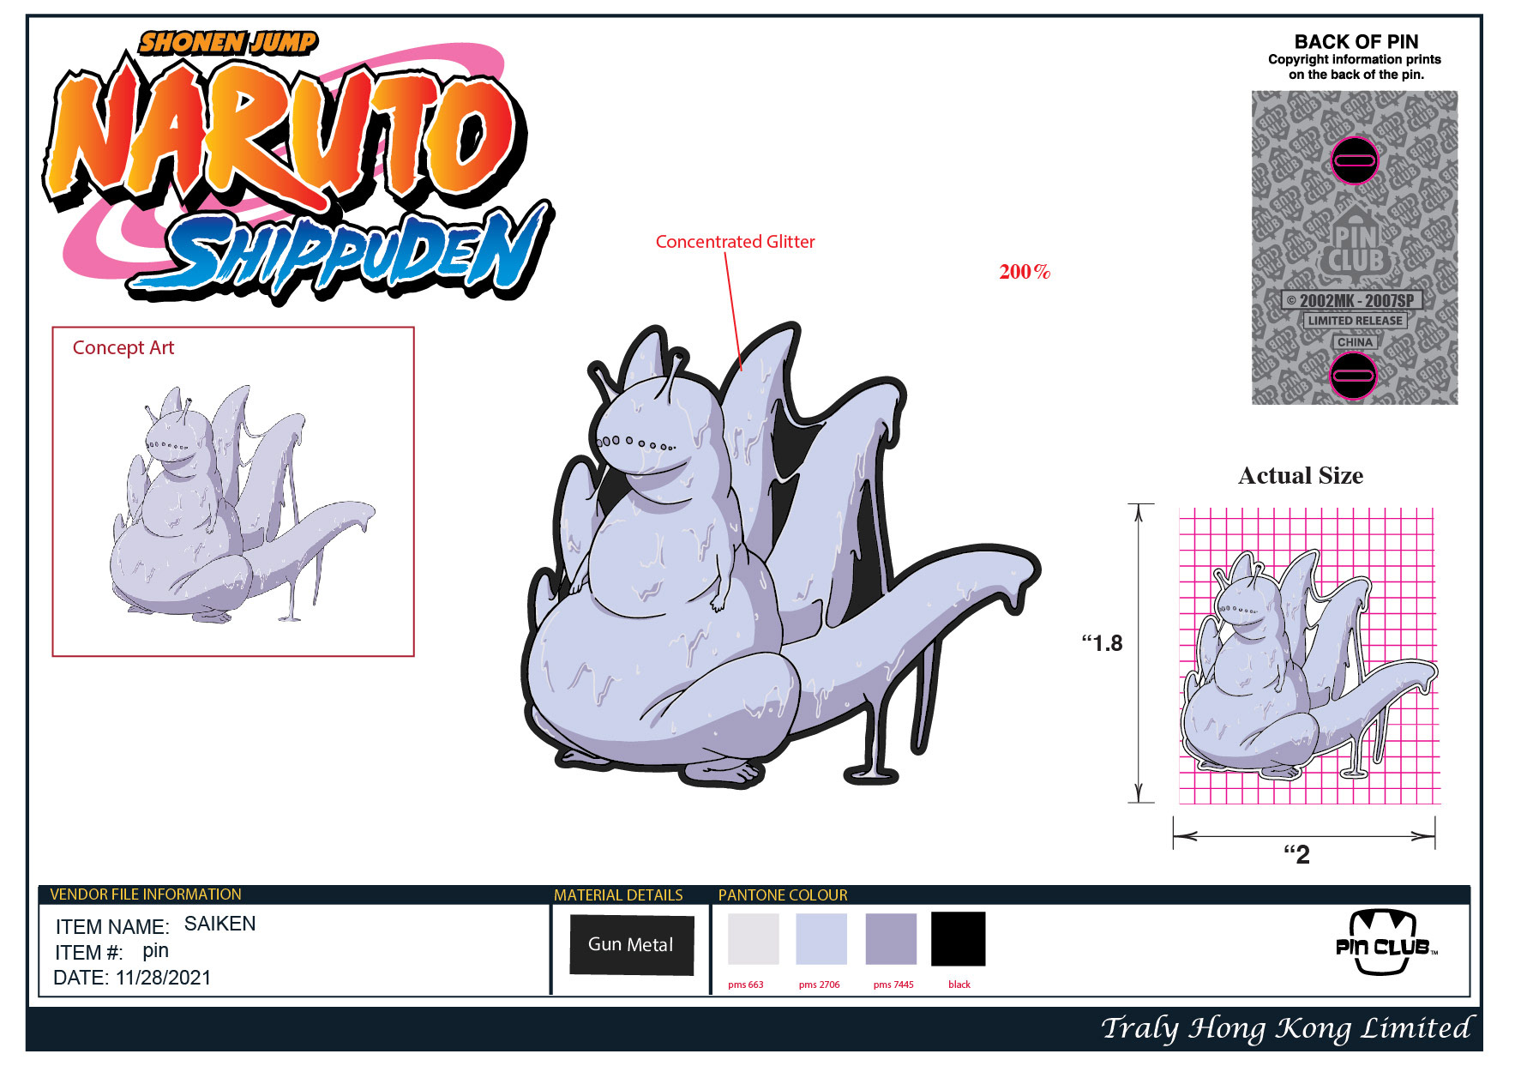Pick the pms 663 light grey swatch
This screenshot has width=1515, height=1078.
(754, 939)
